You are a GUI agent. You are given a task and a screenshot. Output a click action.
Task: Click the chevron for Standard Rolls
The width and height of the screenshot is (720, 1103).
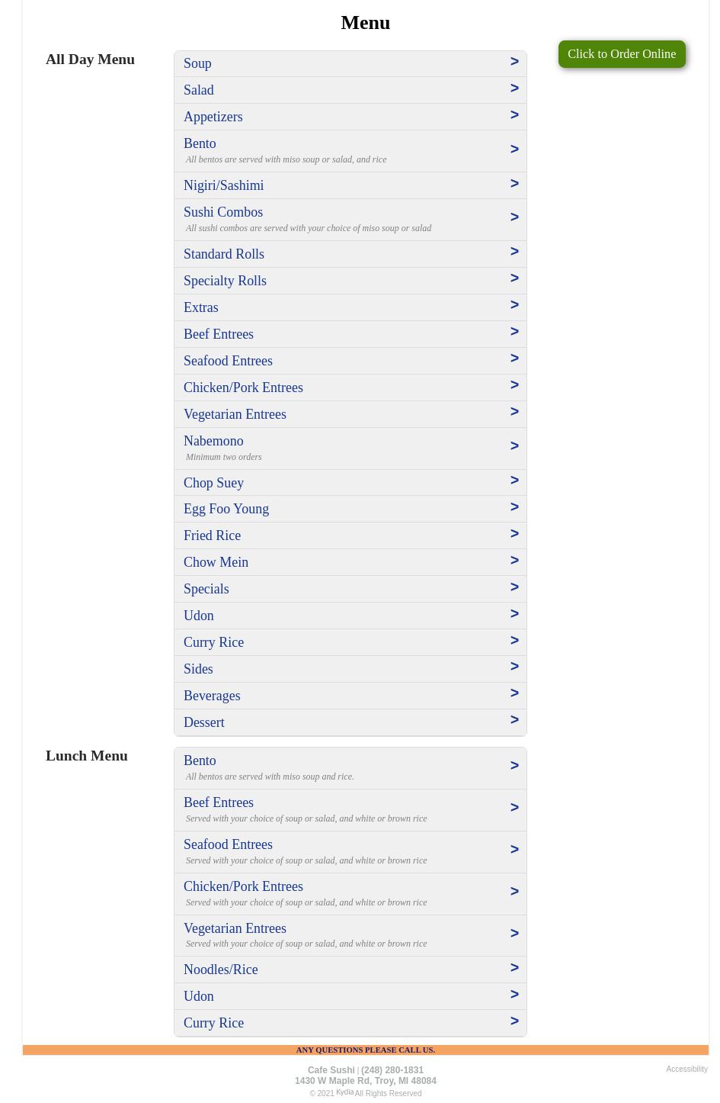pyautogui.click(x=514, y=252)
